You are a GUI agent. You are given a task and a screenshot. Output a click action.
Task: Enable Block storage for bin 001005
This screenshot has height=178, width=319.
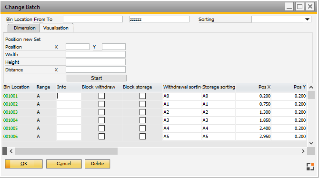(x=142, y=129)
